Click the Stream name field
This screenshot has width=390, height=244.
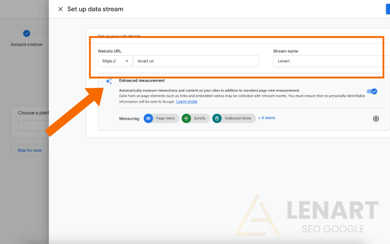[x=331, y=61]
